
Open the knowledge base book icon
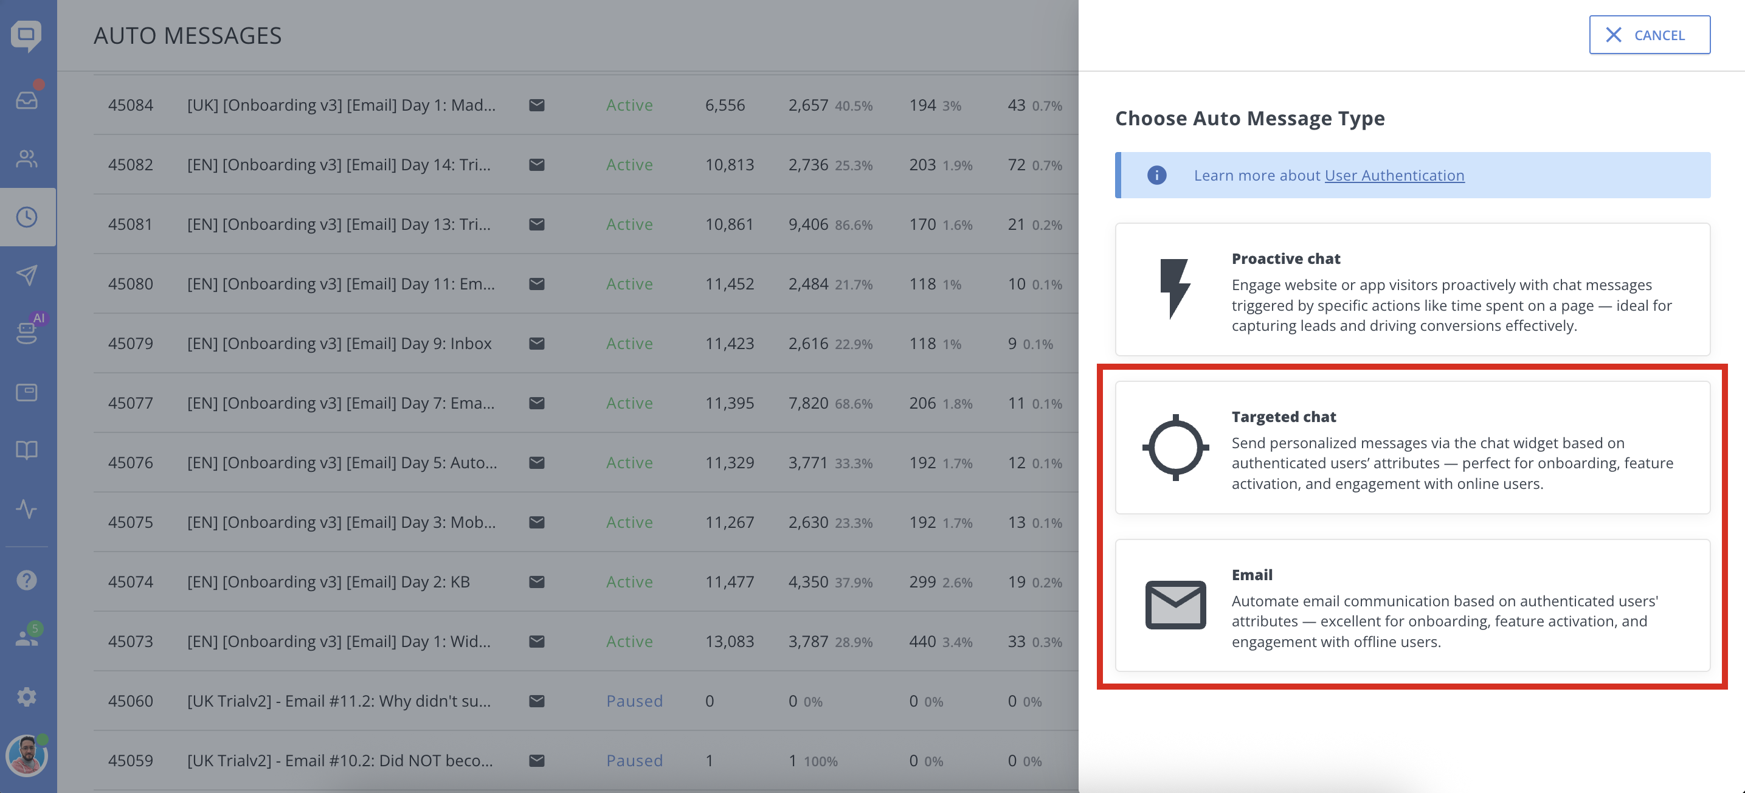(x=27, y=450)
